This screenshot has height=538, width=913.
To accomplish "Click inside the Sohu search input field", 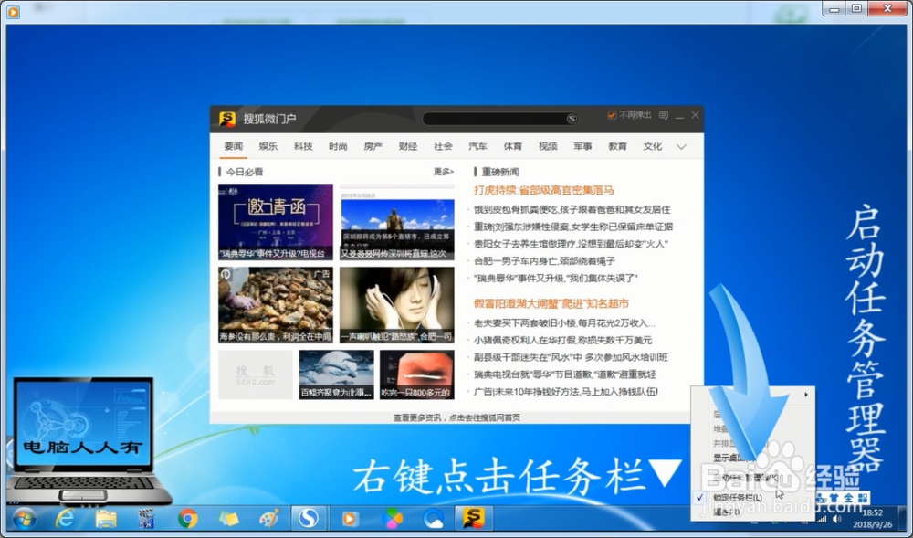I will pyautogui.click(x=494, y=119).
